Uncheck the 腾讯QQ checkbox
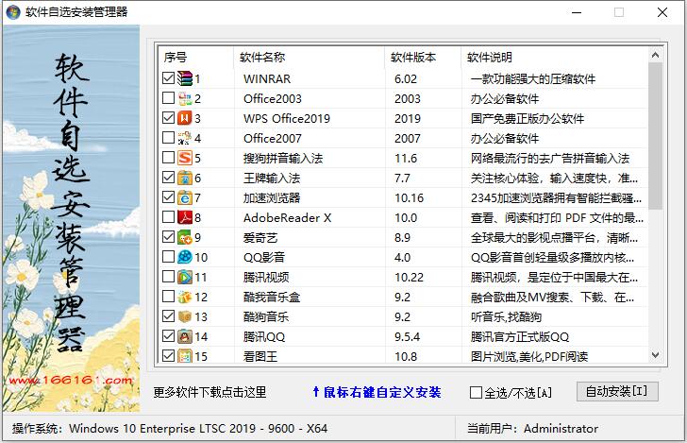This screenshot has height=443, width=687. coord(168,336)
